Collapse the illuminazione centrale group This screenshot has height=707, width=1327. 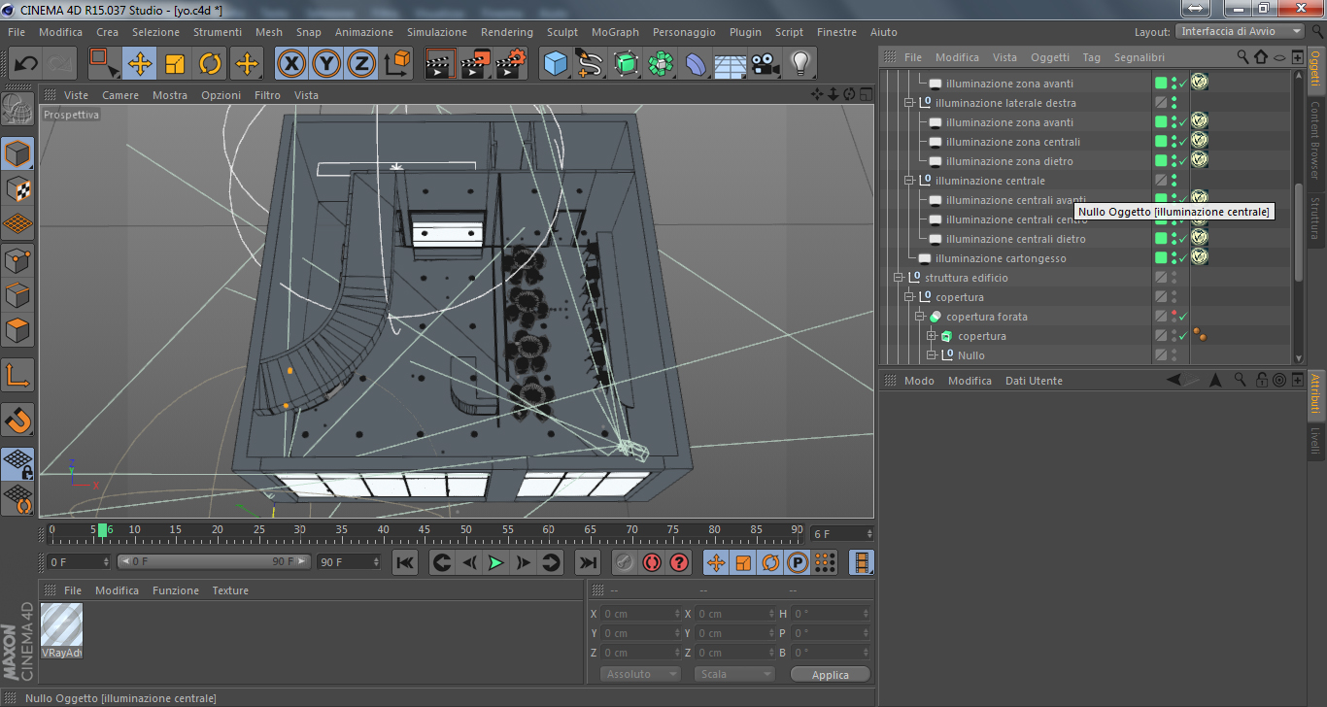tap(909, 181)
